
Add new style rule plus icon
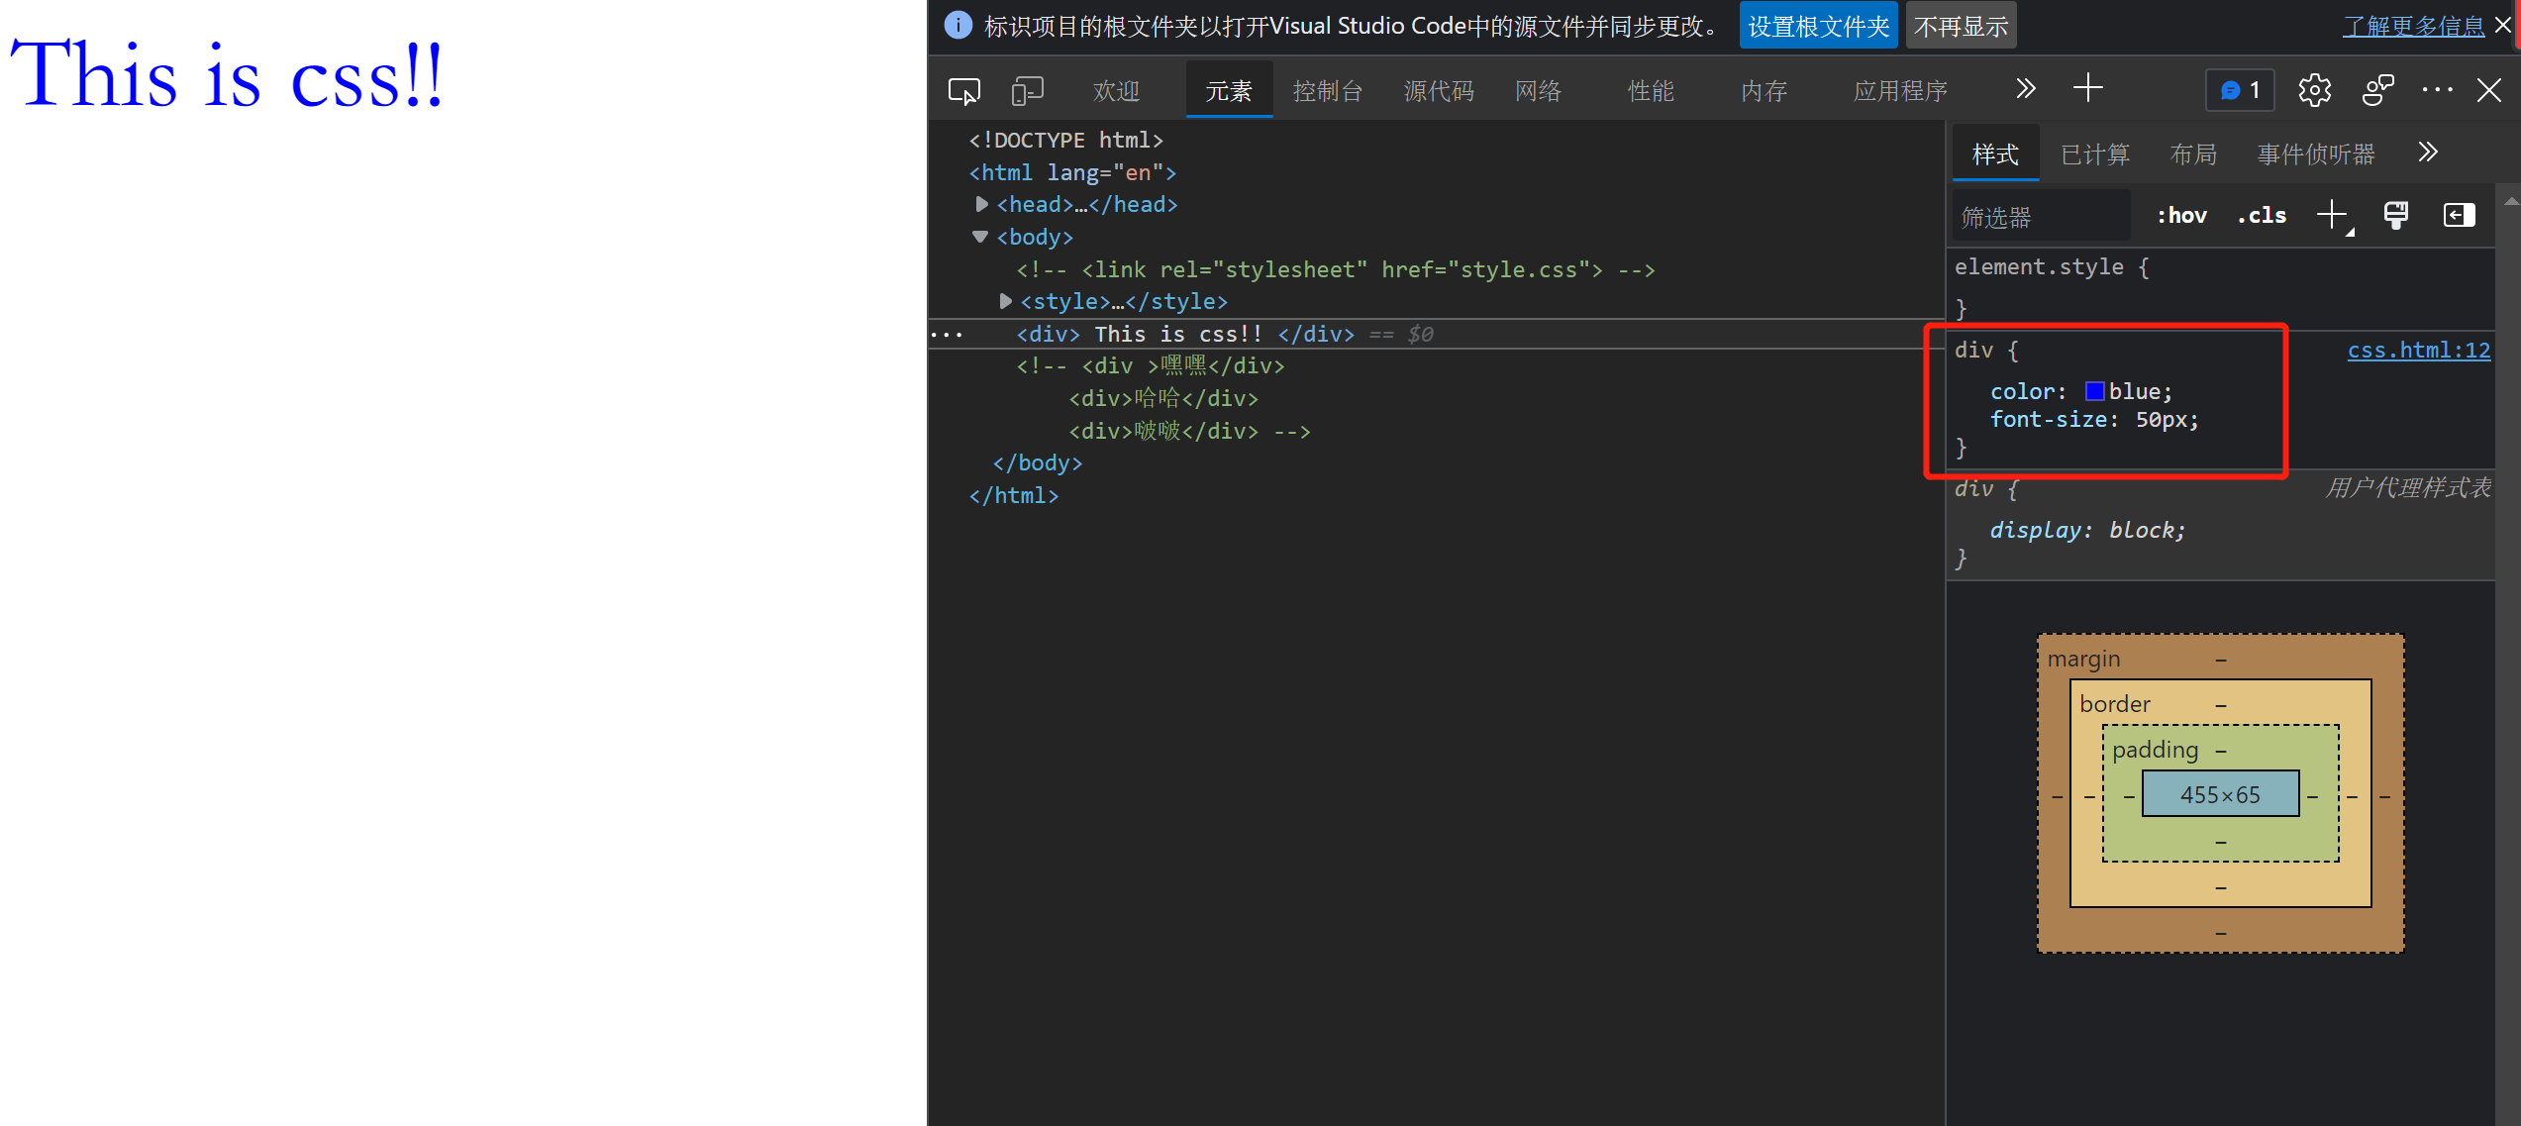[x=2332, y=215]
